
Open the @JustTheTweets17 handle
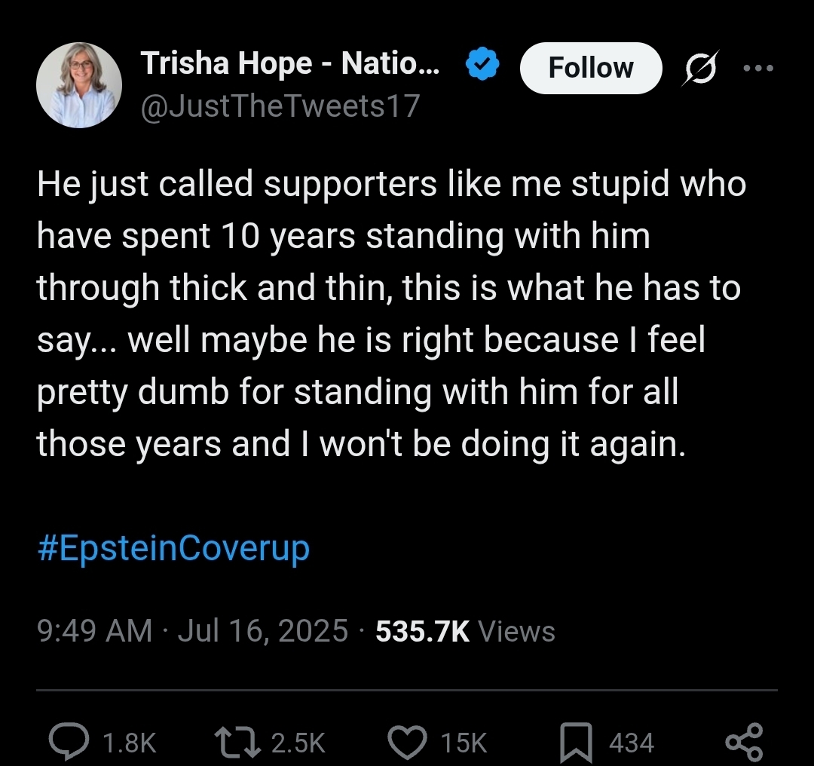[x=280, y=106]
